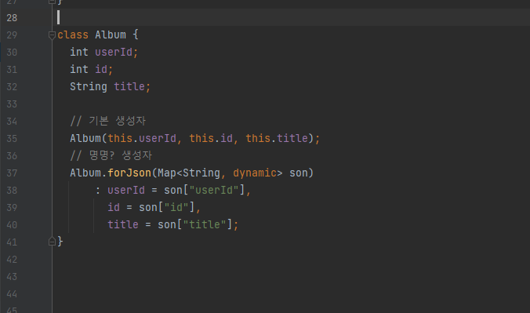The height and width of the screenshot is (313, 530).
Task: Place cursor on 'class' keyword
Action: click(73, 35)
